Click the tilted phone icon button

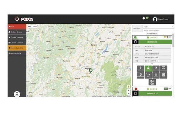[140, 75]
